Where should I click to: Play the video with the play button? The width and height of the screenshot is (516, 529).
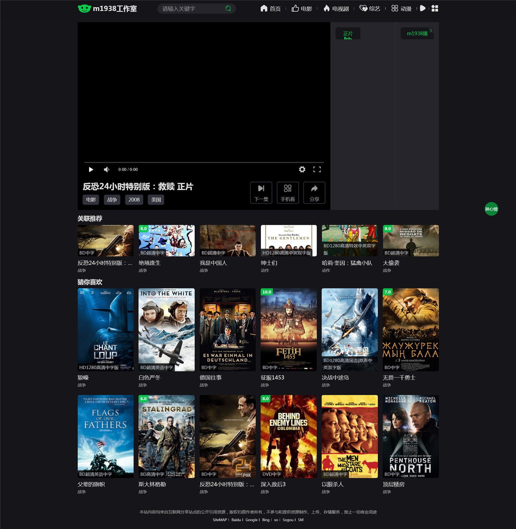pos(91,169)
